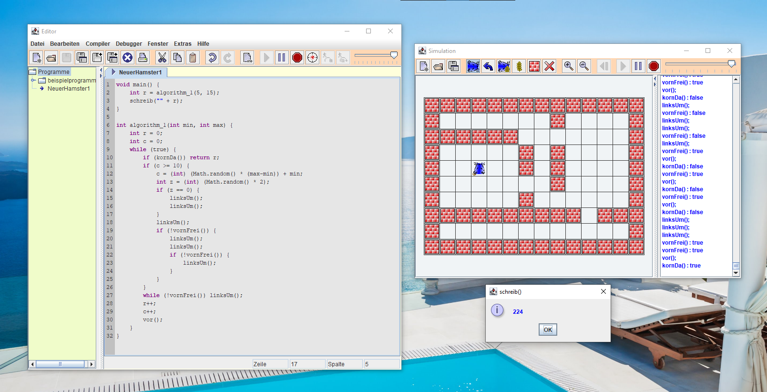Create a new file in the Editor toolbar
Screen dimensions: 767x392
36,58
